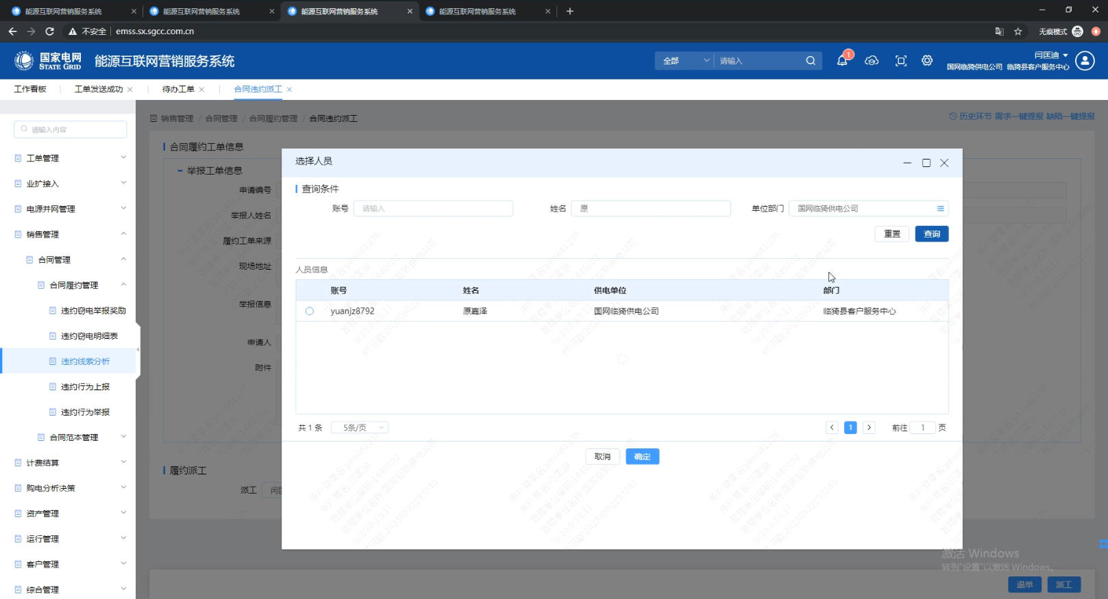Click the fullscreen icon in header

(901, 61)
